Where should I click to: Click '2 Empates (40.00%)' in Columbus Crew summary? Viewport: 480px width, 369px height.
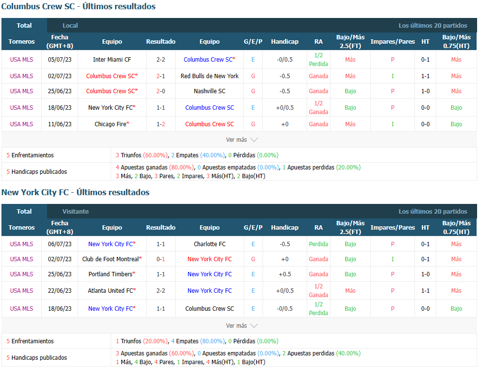[x=198, y=155]
